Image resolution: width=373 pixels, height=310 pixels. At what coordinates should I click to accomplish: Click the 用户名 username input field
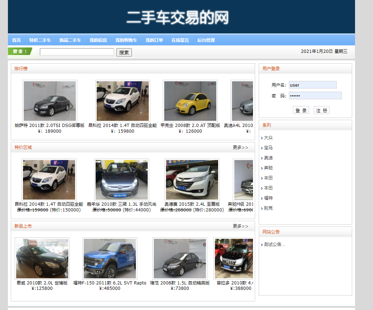coord(312,85)
